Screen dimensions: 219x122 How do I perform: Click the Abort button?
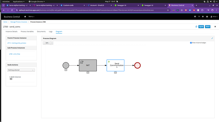coord(208,27)
